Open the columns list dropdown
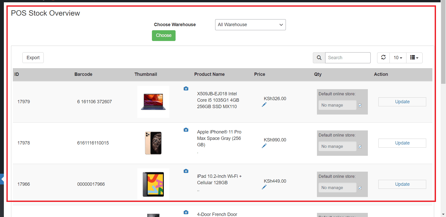The height and width of the screenshot is (217, 446). point(414,58)
